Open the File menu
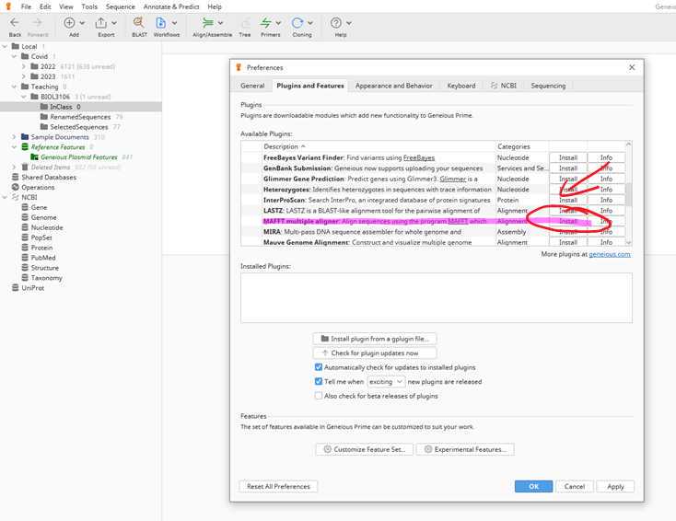This screenshot has height=521, width=676. 26,6
